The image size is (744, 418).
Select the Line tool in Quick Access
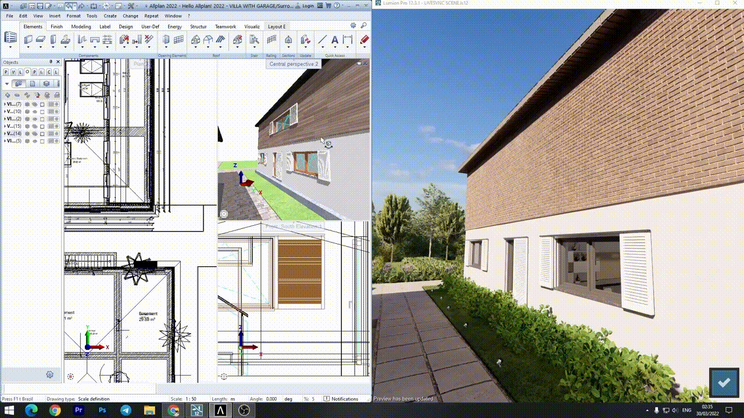(x=323, y=39)
